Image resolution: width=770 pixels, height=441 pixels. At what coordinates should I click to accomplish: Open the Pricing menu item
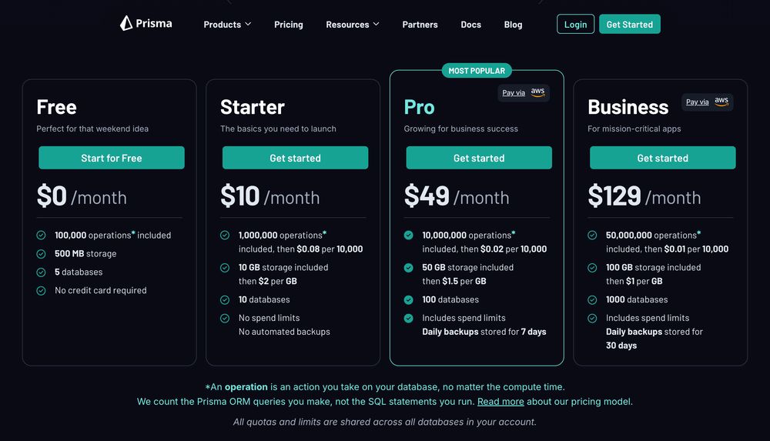click(288, 25)
